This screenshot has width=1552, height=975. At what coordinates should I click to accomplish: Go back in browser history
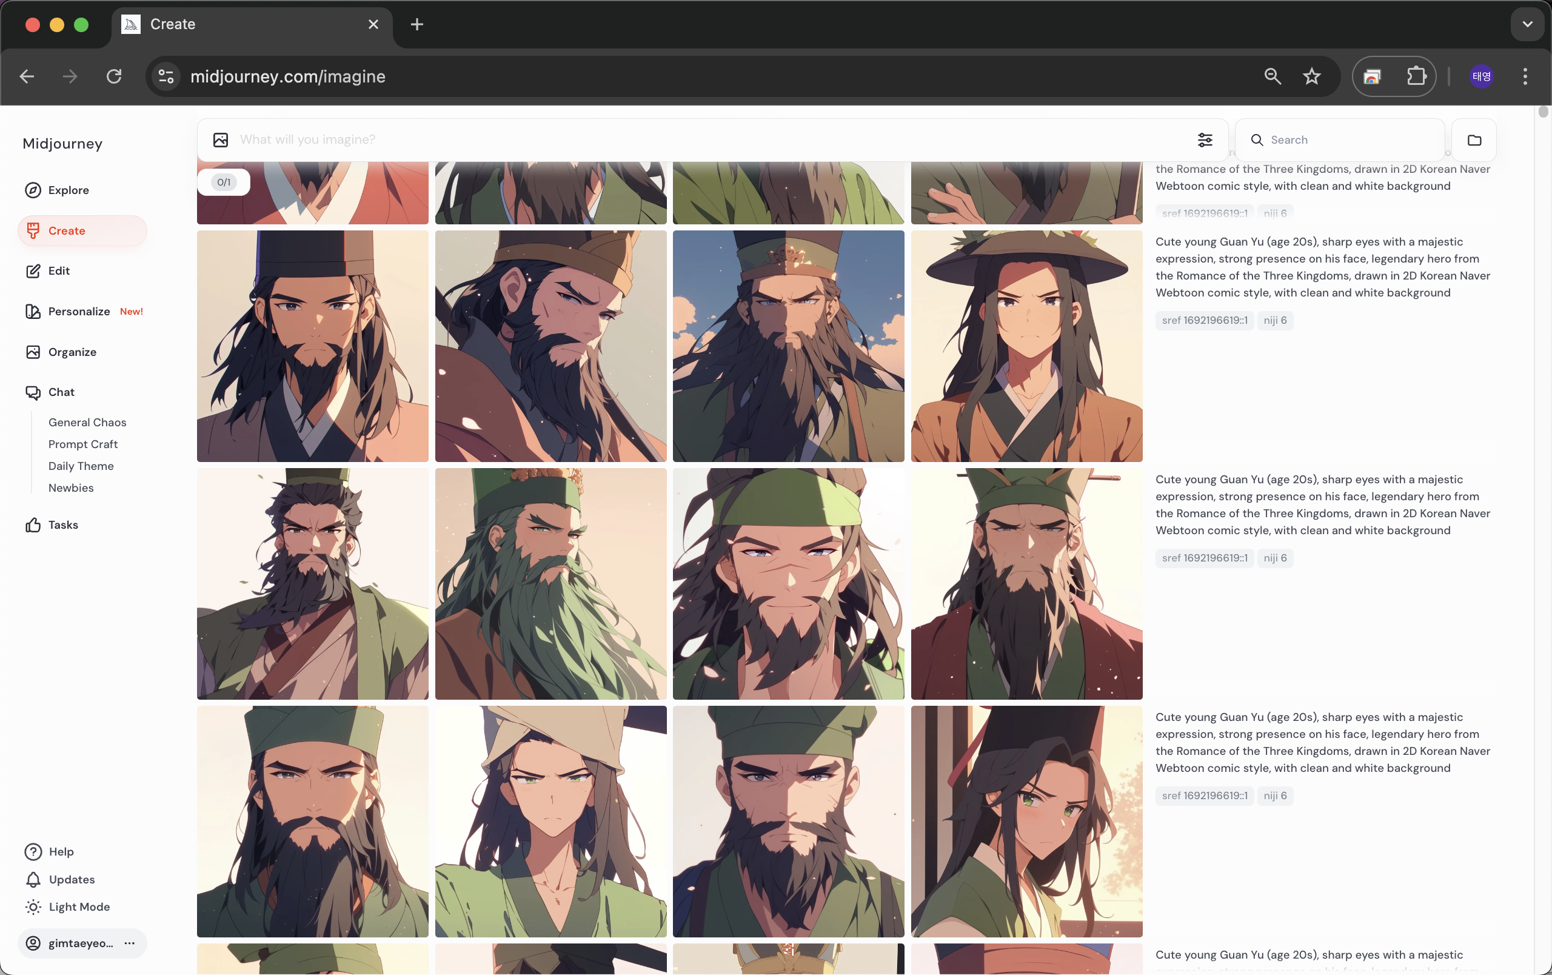click(27, 76)
